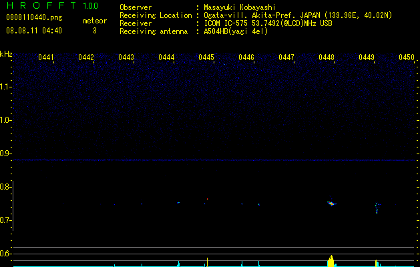Click the date stamp 08.08.11 04:40

click(x=34, y=31)
